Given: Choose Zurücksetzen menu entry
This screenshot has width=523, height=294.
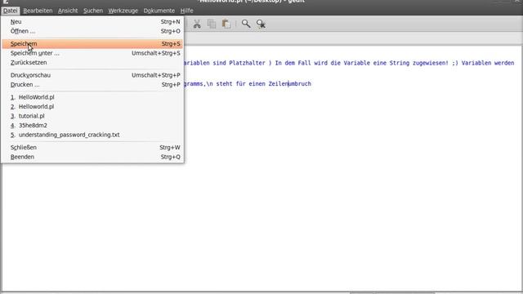Looking at the screenshot, I should [x=92, y=62].
